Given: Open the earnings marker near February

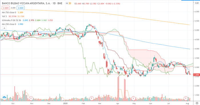Looking at the screenshot, I should point(92,98).
